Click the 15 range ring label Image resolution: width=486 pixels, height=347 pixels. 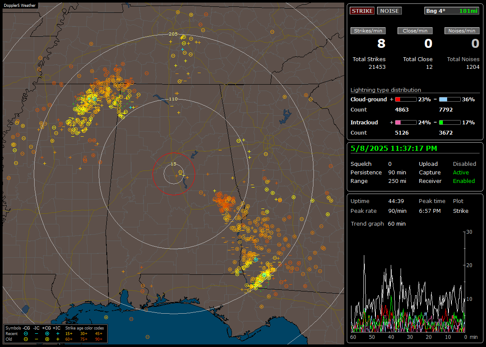click(x=173, y=164)
